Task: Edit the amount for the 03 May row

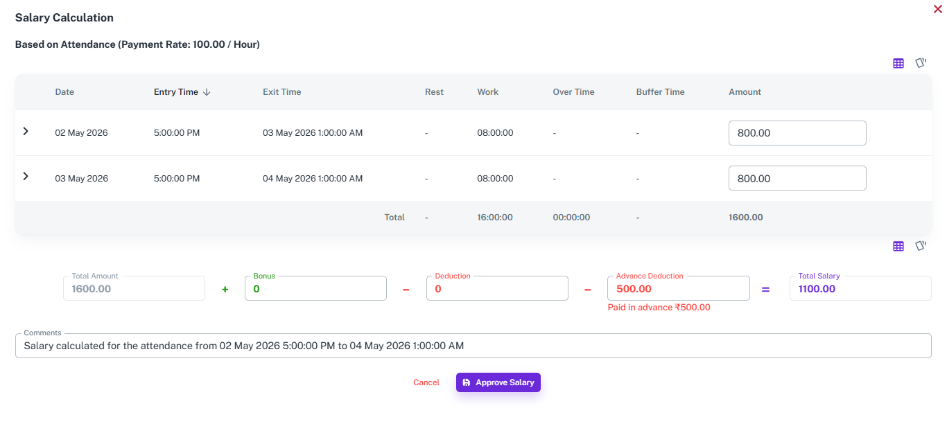Action: [x=797, y=178]
